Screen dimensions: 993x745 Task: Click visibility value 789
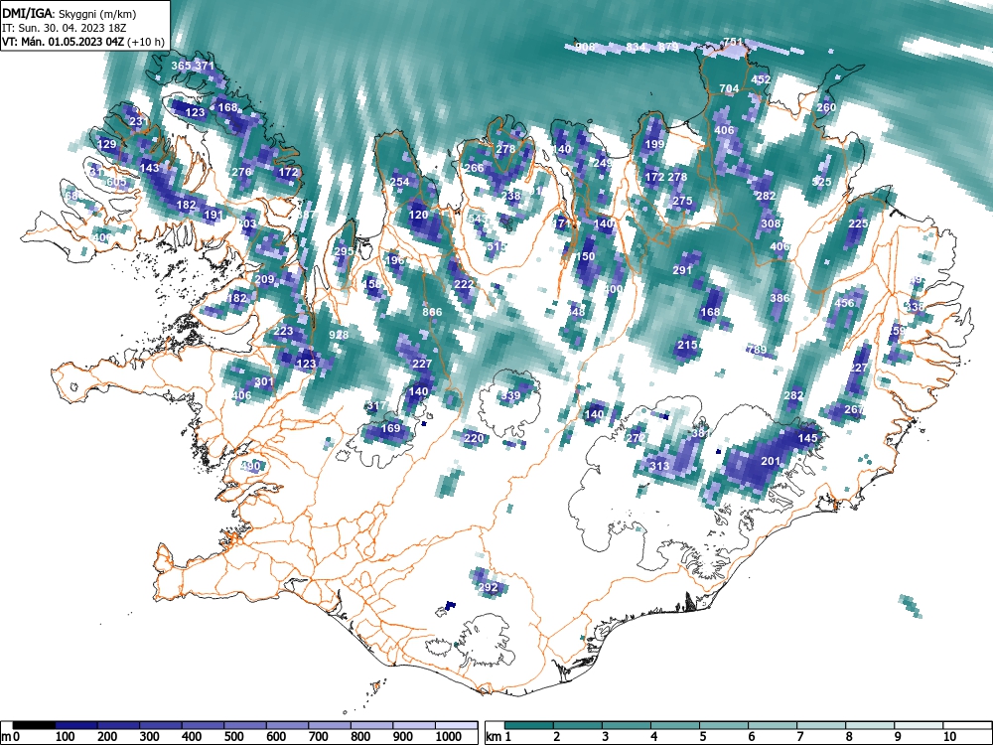pos(757,350)
